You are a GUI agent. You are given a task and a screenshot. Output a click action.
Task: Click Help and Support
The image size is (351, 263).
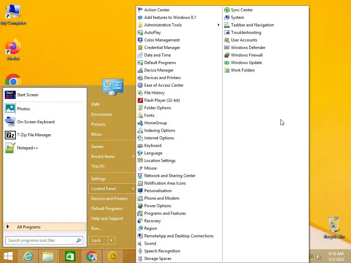point(107,218)
